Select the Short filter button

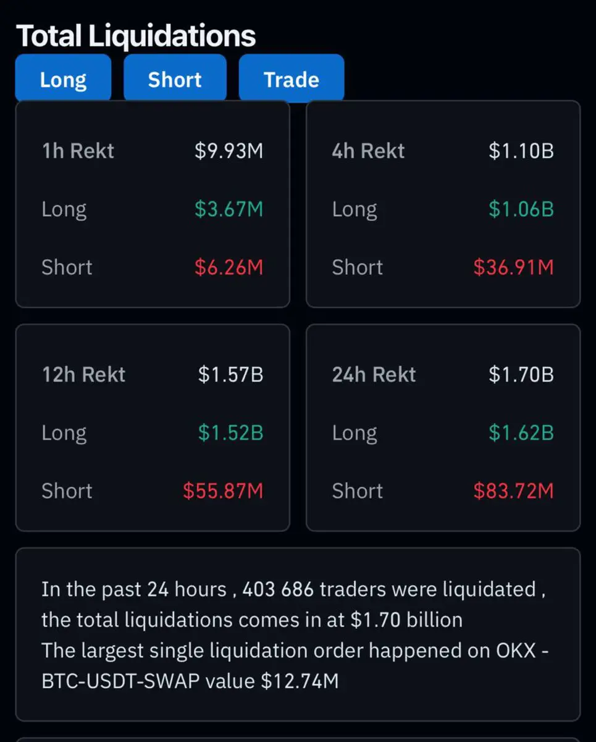[x=175, y=78]
